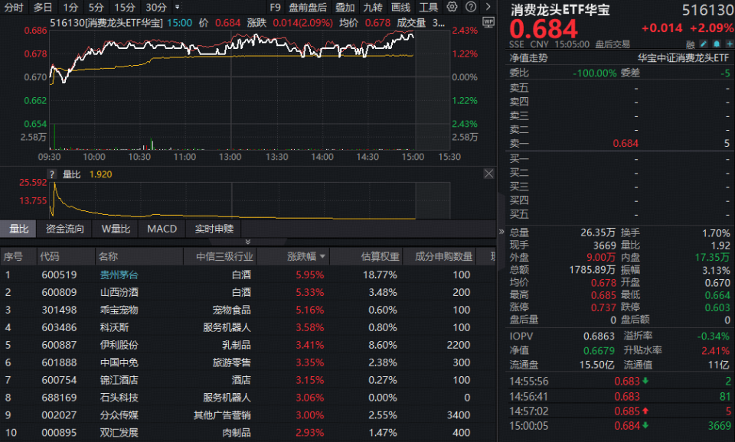Click the 量比 value 1.920 label
735x442 pixels.
[101, 174]
